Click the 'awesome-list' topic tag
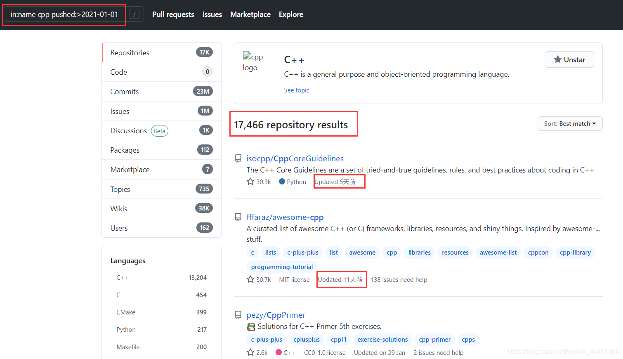Viewport: 623px width, 359px height. pos(498,253)
